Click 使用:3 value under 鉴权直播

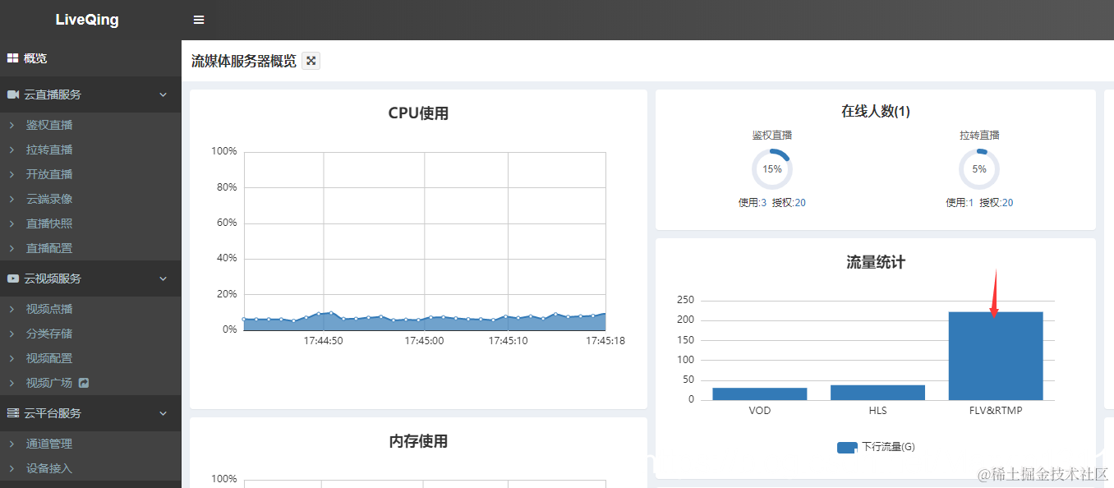tap(753, 203)
